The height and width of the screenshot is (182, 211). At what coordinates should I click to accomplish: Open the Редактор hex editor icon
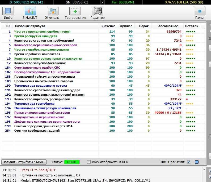coord(98,11)
